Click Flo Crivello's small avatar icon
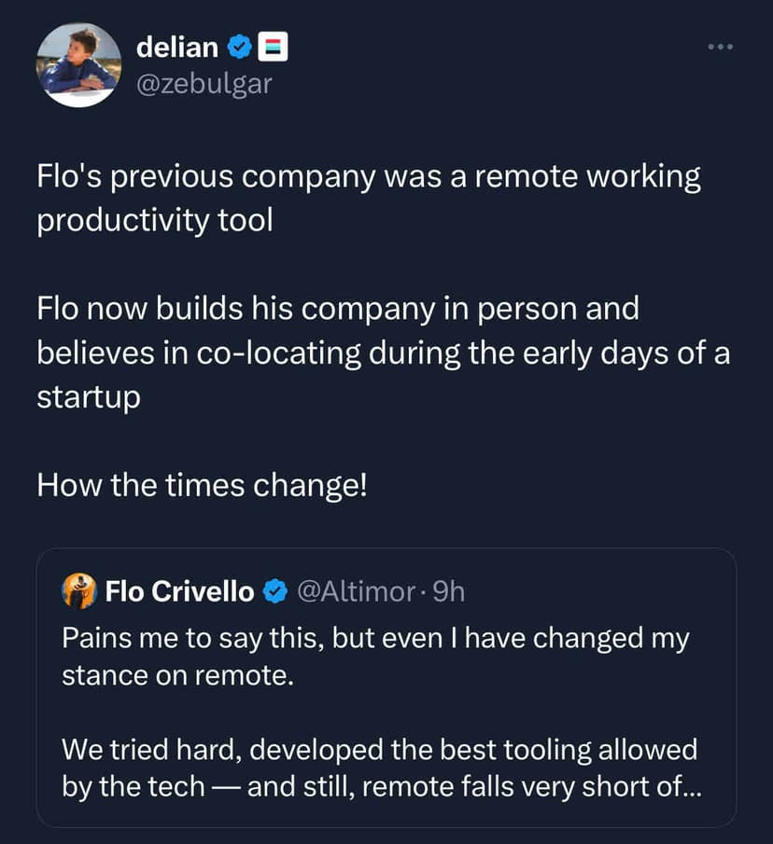 [x=79, y=590]
